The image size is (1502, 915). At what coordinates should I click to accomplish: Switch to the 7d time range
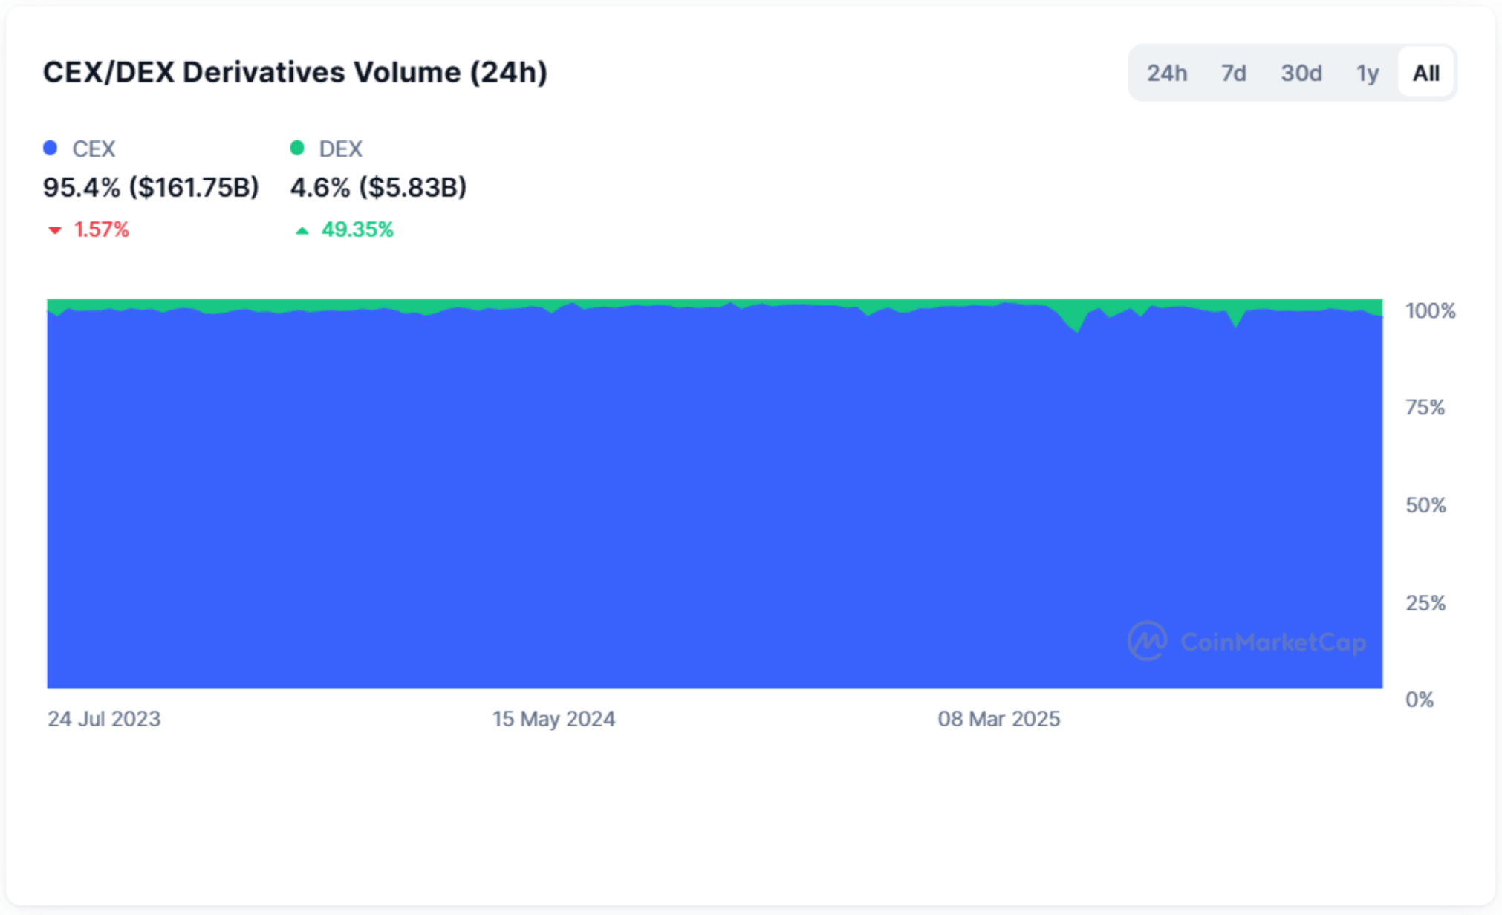tap(1233, 73)
